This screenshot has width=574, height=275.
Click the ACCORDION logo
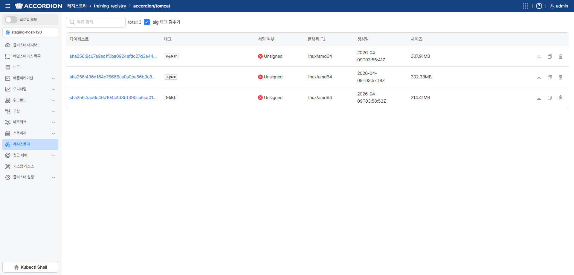pyautogui.click(x=39, y=6)
